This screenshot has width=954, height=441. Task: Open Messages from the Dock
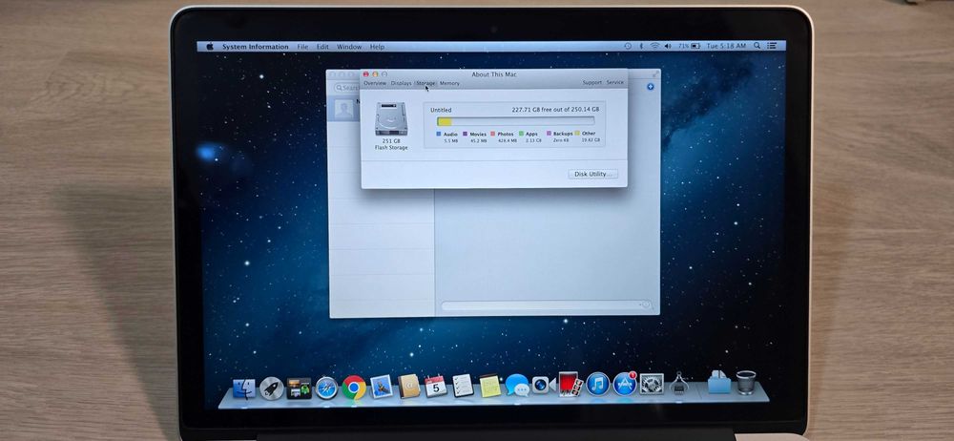(517, 385)
